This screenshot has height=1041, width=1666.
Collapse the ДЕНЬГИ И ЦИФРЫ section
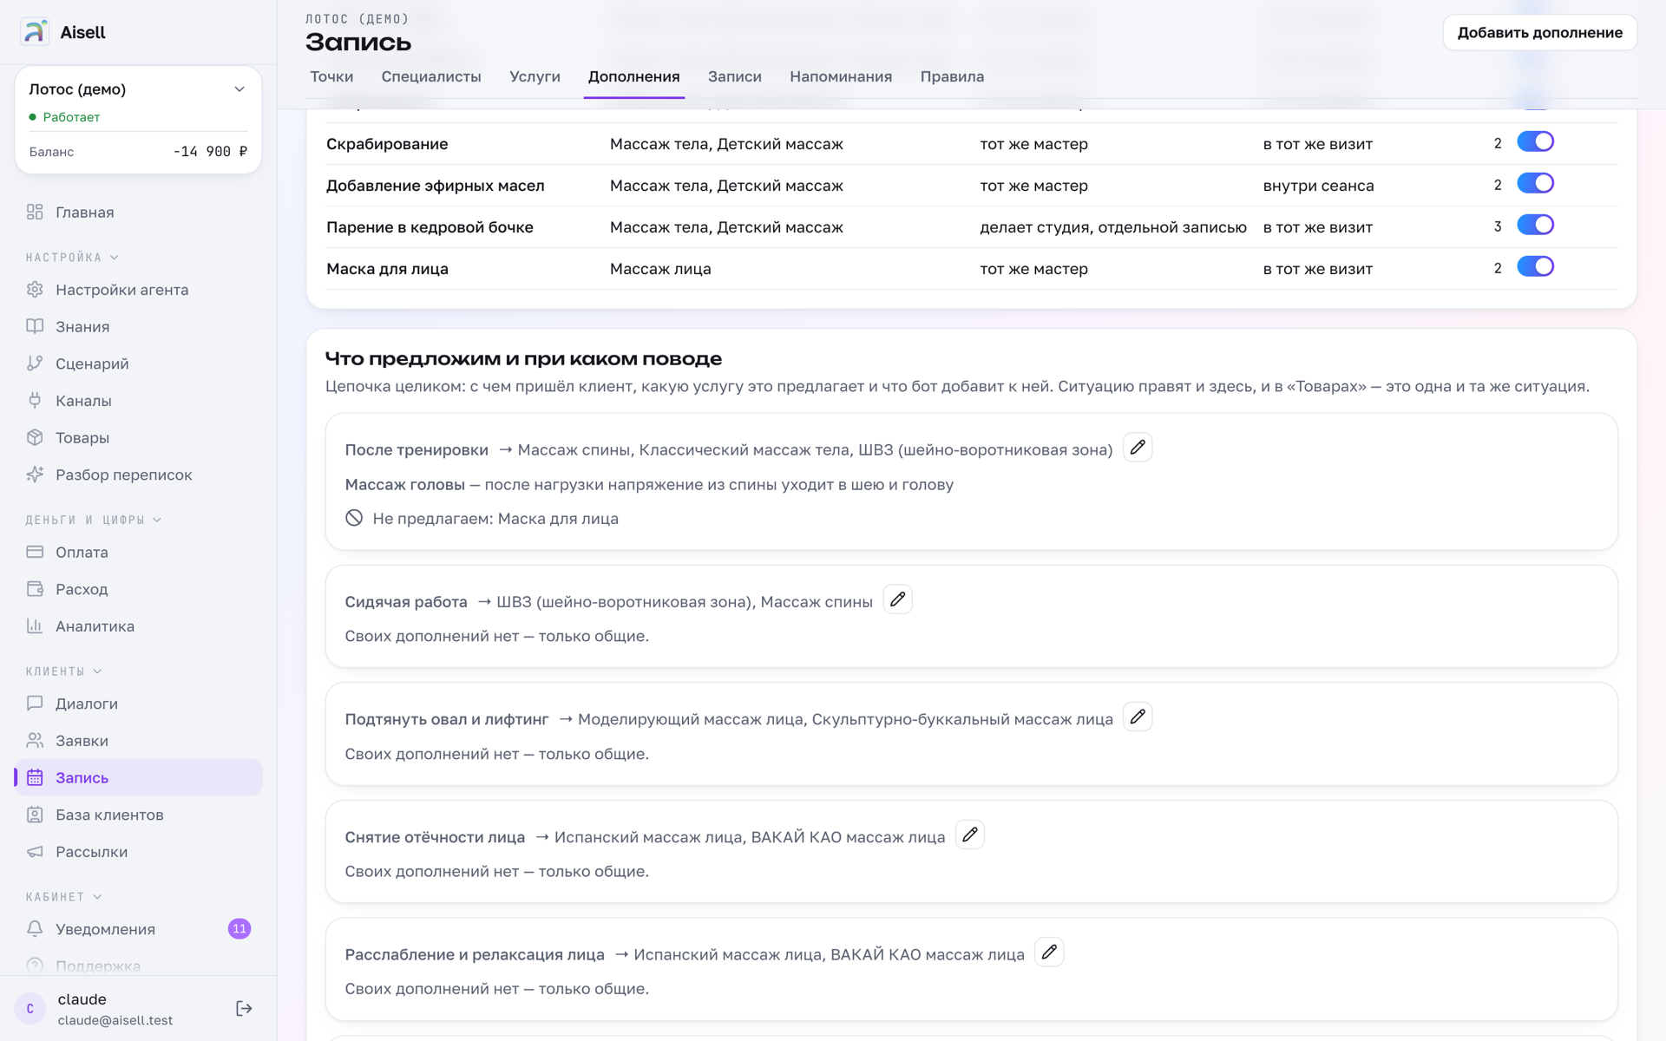click(94, 520)
